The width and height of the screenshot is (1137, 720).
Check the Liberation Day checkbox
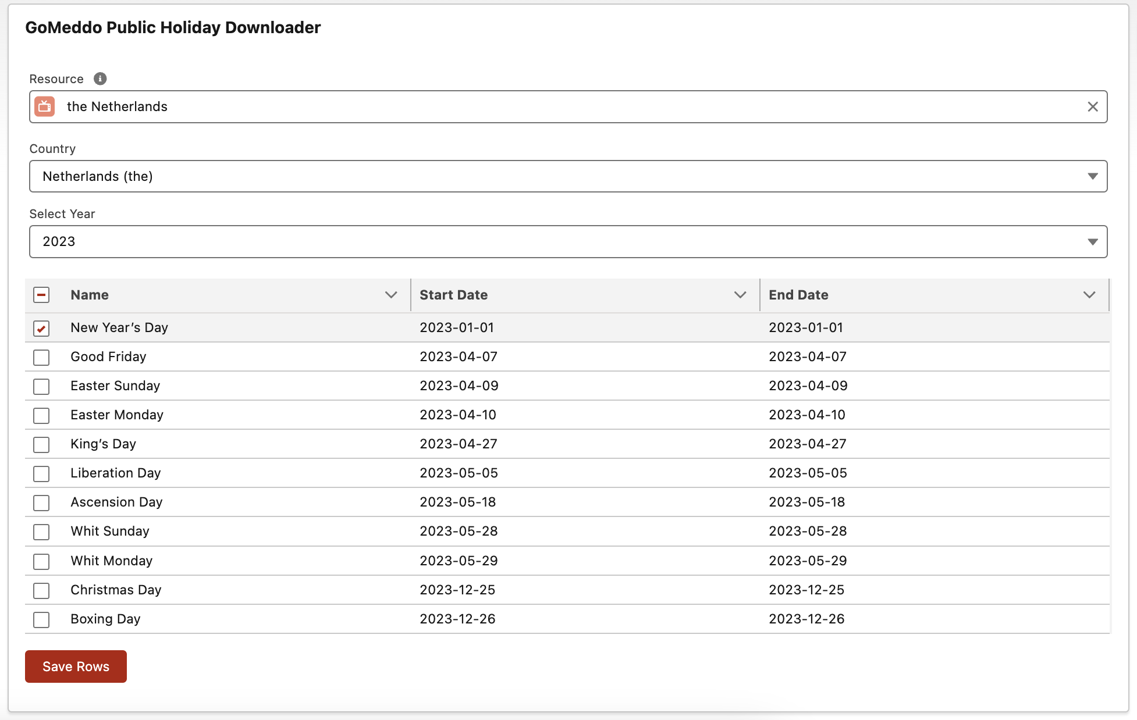(41, 473)
